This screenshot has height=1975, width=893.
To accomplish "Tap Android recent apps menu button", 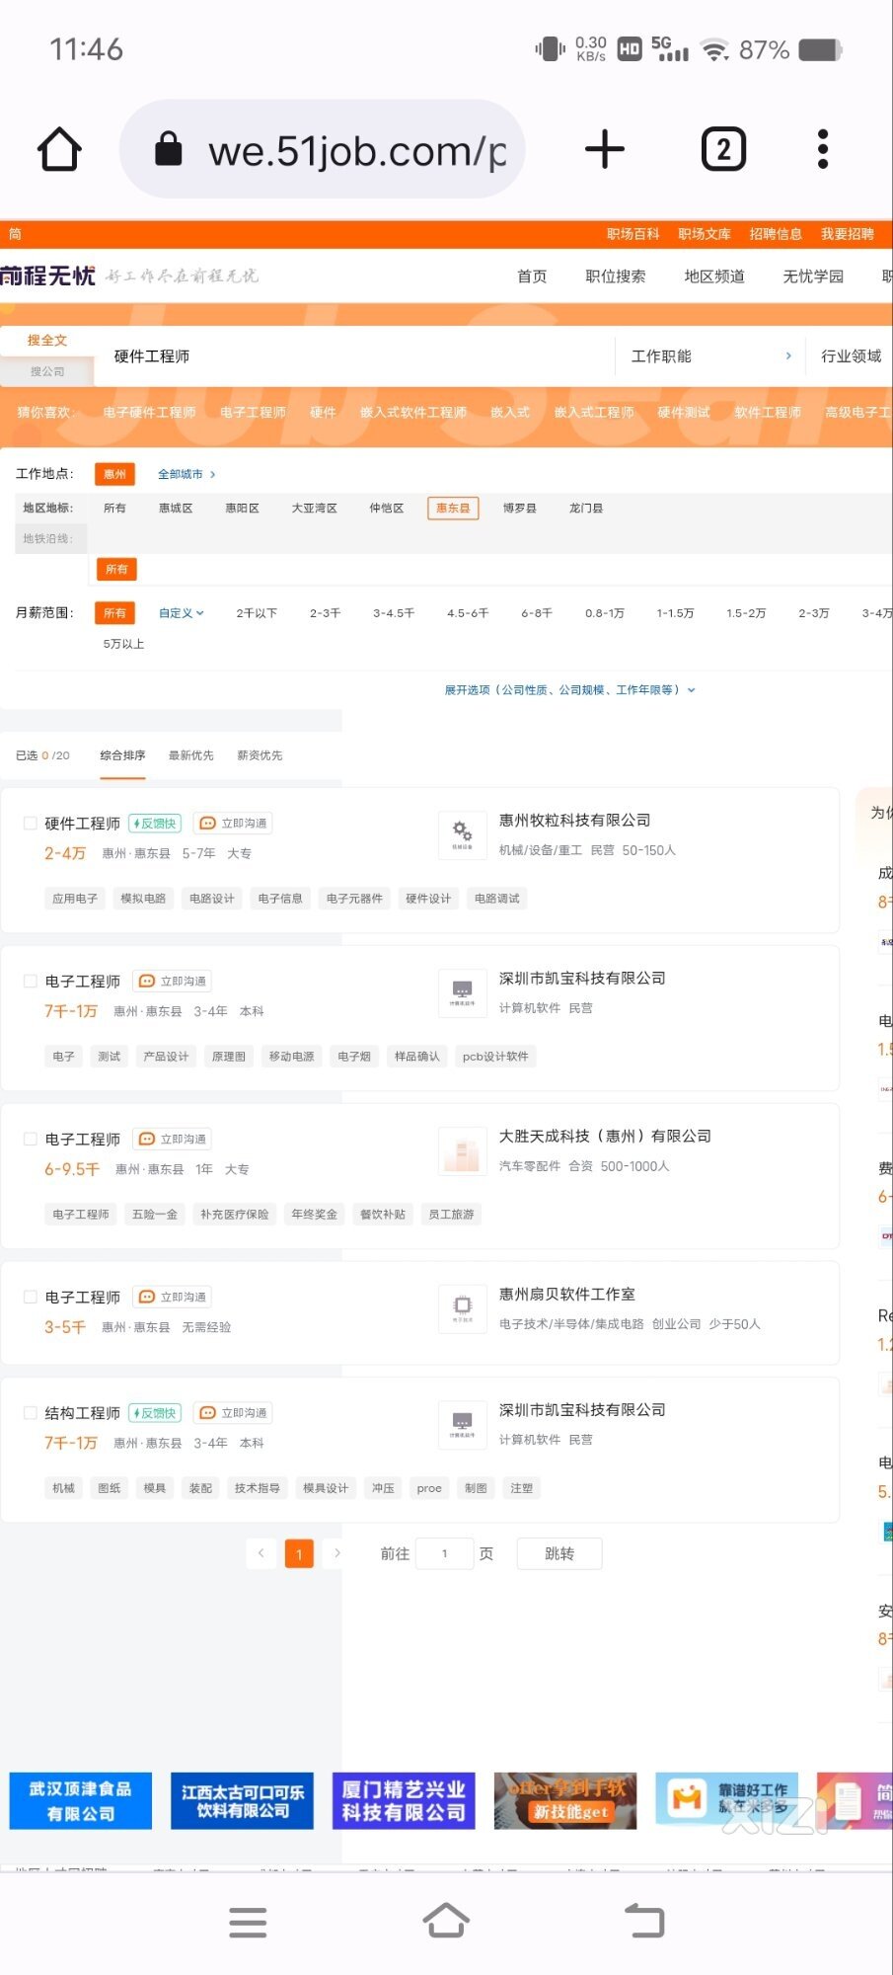I will [248, 1922].
